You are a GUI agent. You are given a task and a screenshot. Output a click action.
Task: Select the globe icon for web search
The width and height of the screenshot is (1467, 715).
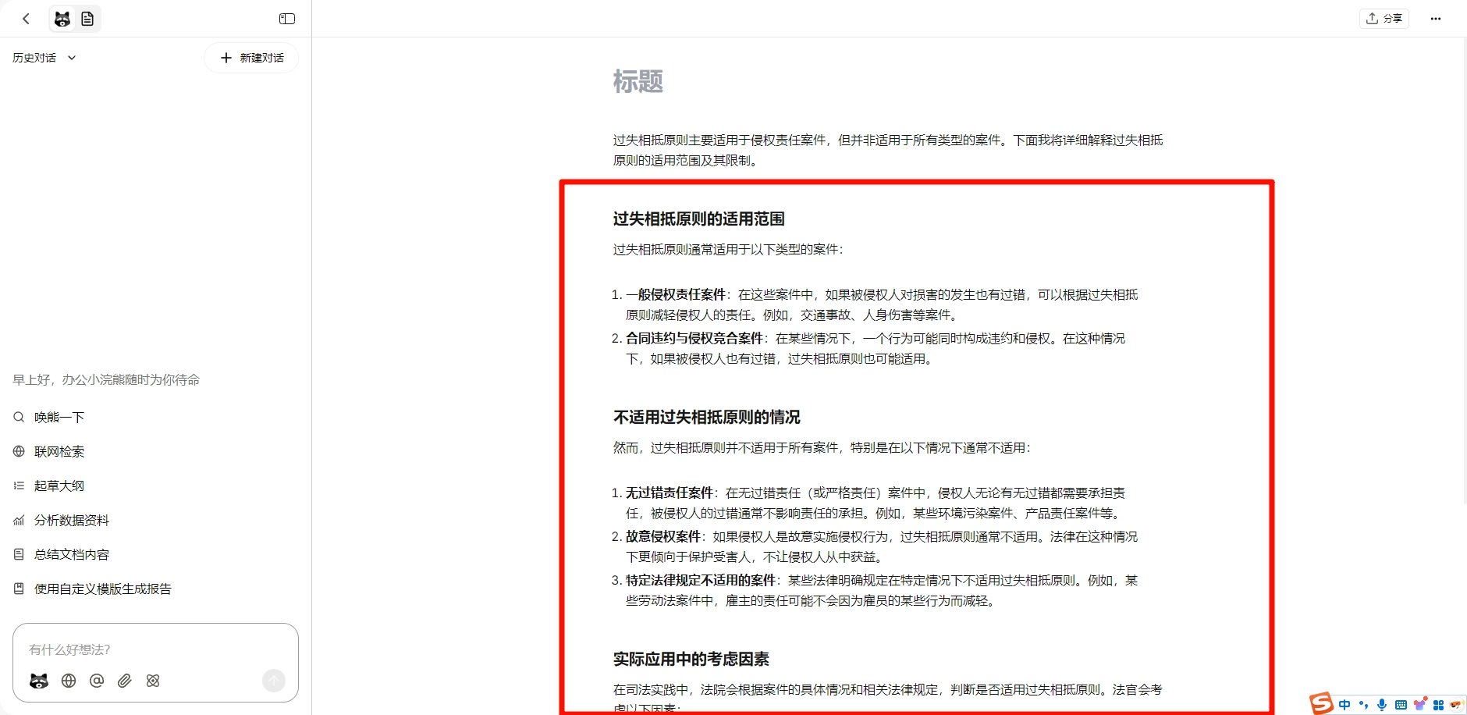[x=67, y=681]
